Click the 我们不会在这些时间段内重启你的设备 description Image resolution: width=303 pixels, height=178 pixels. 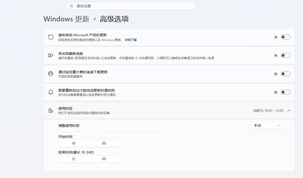[x=84, y=113]
